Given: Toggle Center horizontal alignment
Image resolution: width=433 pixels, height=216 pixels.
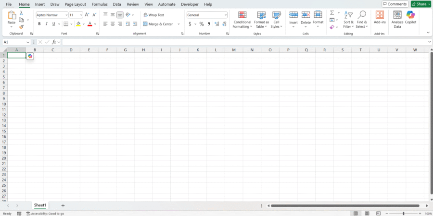Looking at the screenshot, I should (113, 24).
